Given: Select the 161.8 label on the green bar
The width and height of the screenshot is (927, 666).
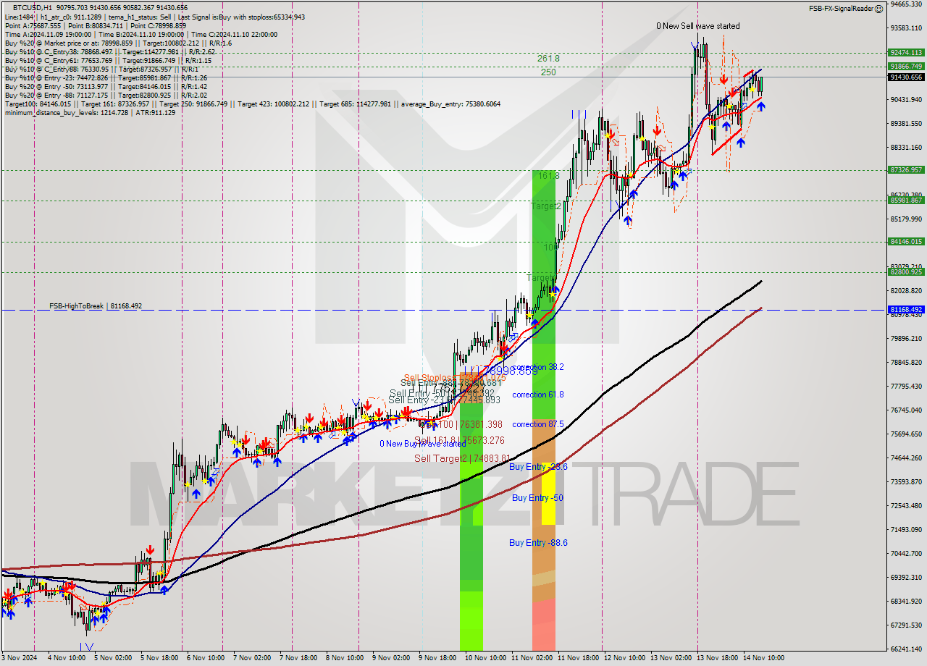Looking at the screenshot, I should coord(548,176).
